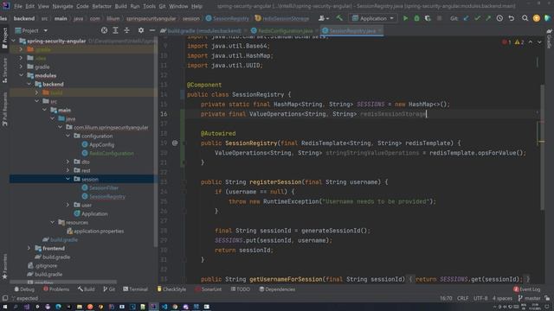Start debugging with the Debug bug icon
This screenshot has width=554, height=311.
pyautogui.click(x=416, y=18)
